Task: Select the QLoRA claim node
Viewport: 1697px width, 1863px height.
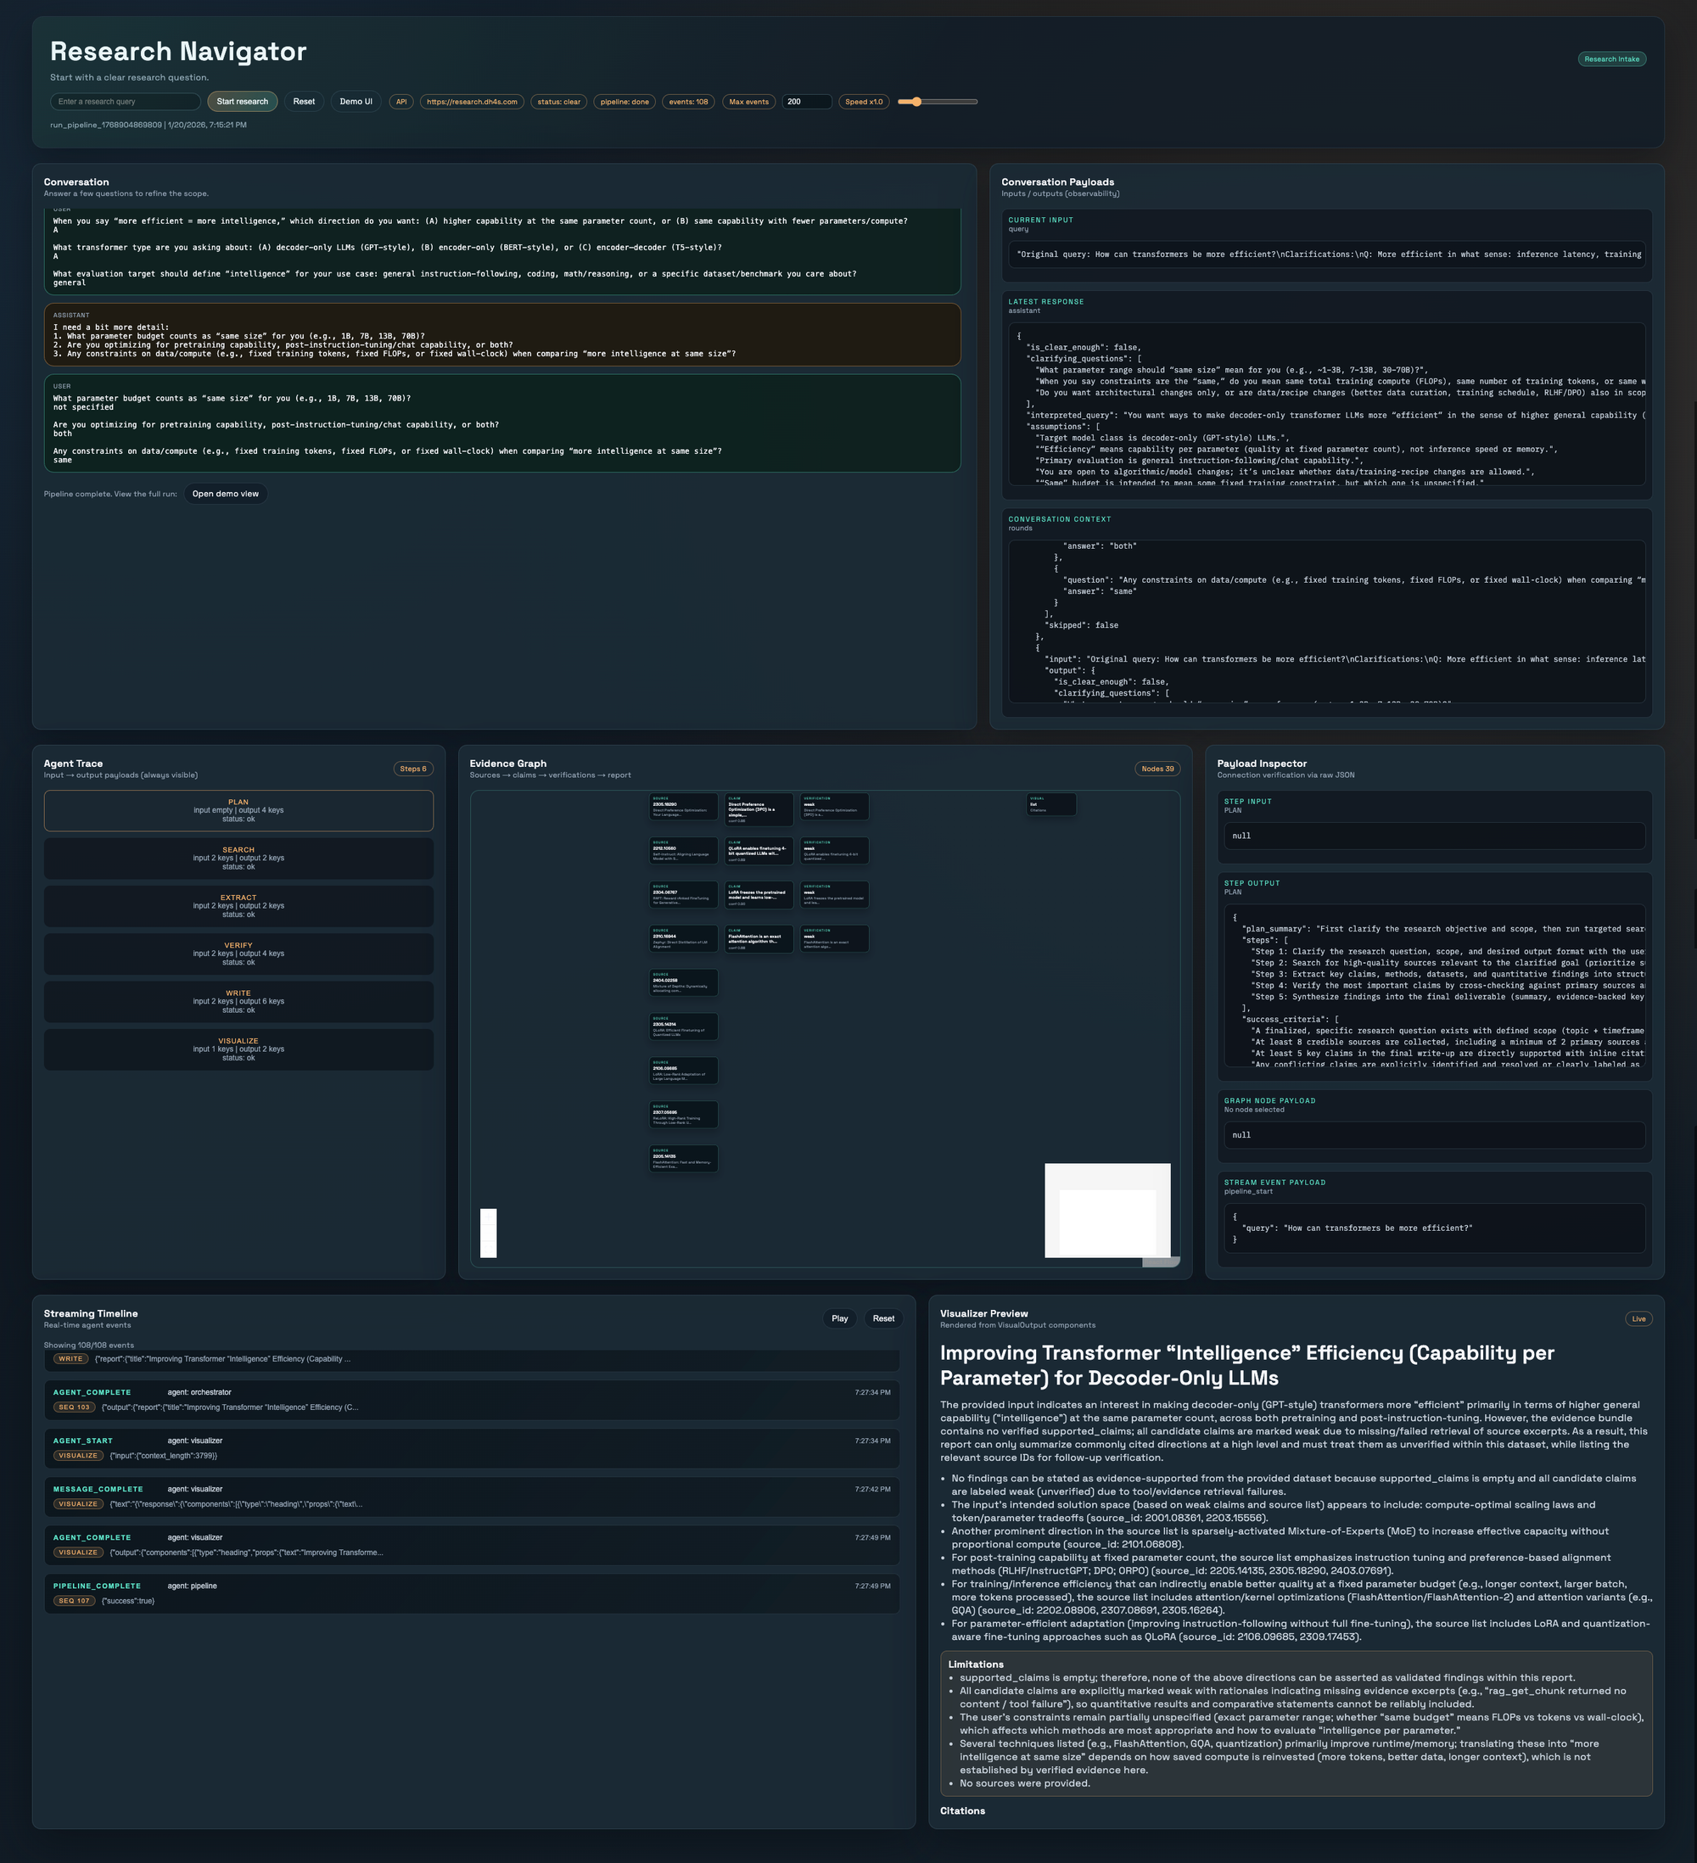Action: tap(759, 850)
